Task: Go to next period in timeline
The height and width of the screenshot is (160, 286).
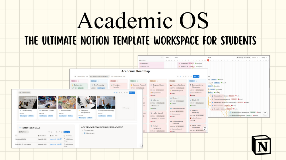Action: (x=266, y=57)
